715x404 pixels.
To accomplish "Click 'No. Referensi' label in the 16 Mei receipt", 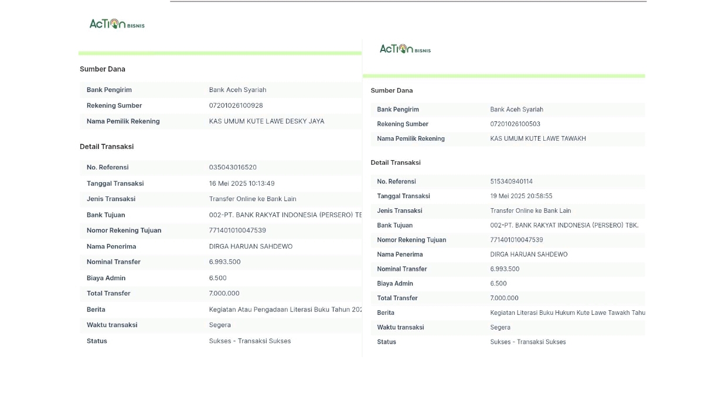I will [107, 168].
